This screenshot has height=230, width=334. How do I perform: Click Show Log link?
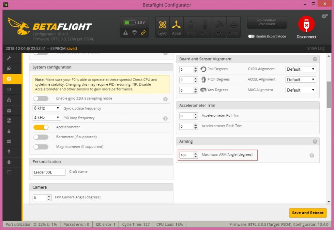click(316, 48)
